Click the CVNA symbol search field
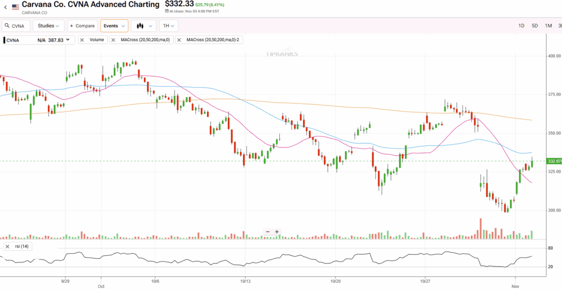 (20, 26)
